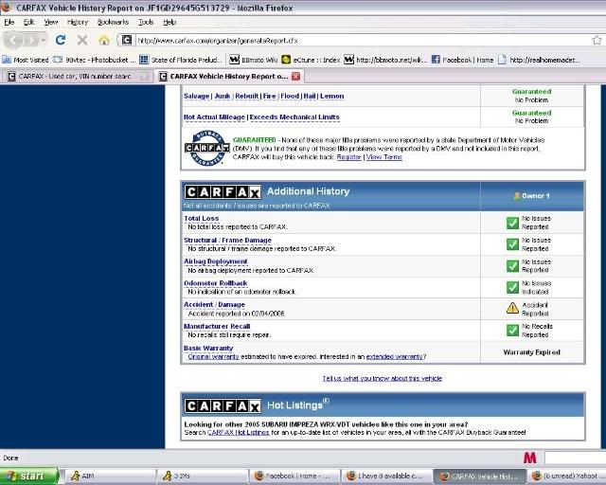Screen dimensions: 606x485
Task: Click the green checkmark for Structural Damage
Action: pos(512,244)
